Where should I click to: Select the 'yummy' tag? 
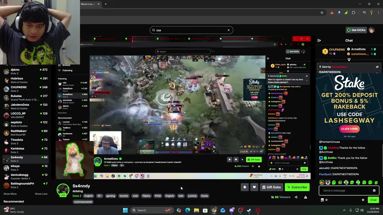tap(192, 196)
